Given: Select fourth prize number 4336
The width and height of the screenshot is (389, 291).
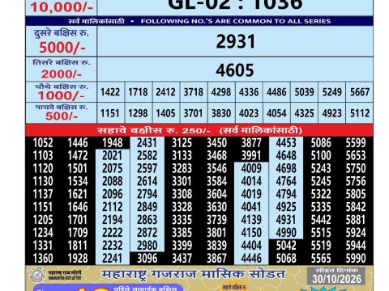Looking at the screenshot, I should (249, 92).
